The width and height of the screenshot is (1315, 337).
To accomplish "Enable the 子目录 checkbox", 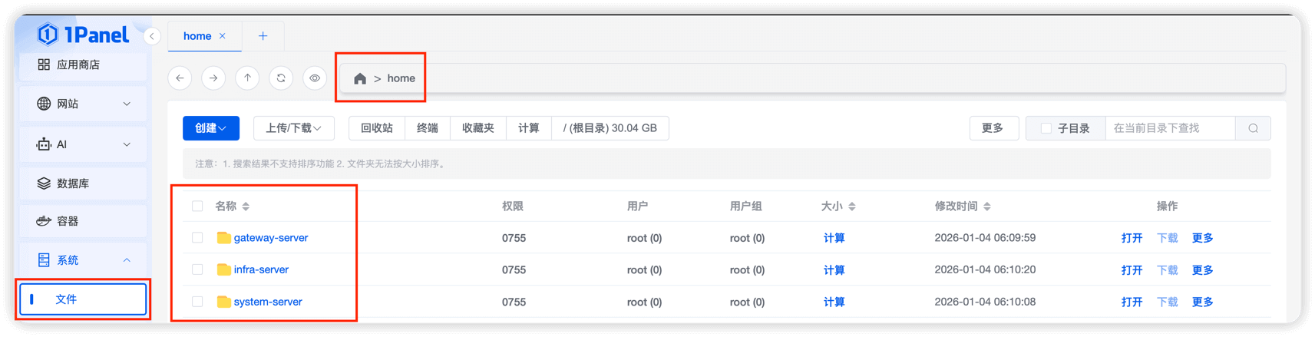I will pyautogui.click(x=1046, y=128).
